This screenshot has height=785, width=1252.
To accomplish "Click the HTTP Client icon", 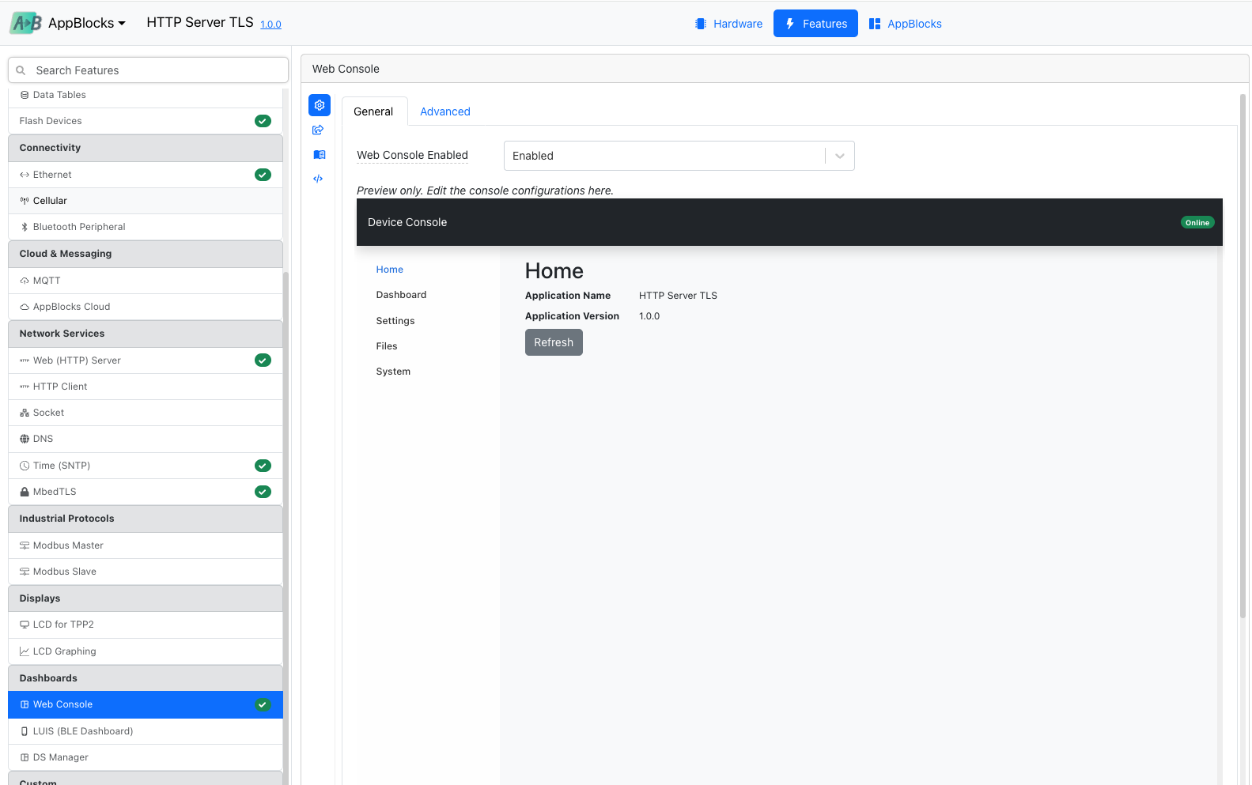I will click(x=25, y=387).
